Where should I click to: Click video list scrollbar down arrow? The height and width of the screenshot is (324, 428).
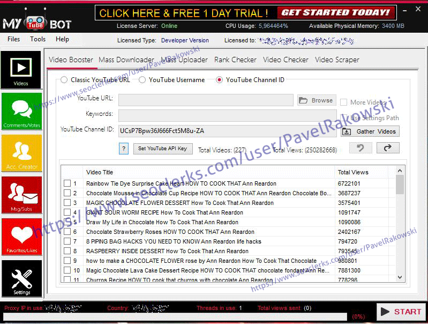tap(400, 277)
